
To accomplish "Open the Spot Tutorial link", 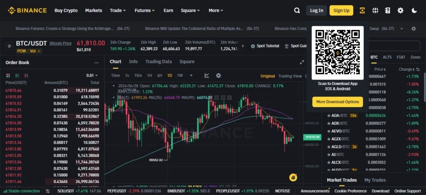I will tap(267, 46).
